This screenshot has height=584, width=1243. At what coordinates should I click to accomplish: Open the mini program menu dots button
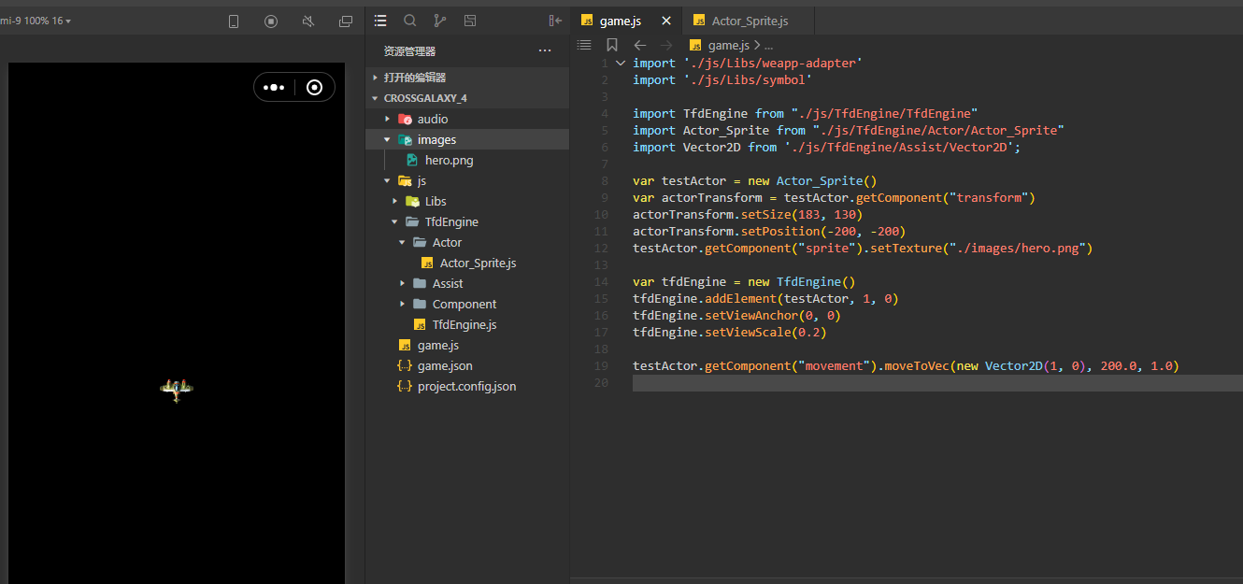(x=274, y=87)
